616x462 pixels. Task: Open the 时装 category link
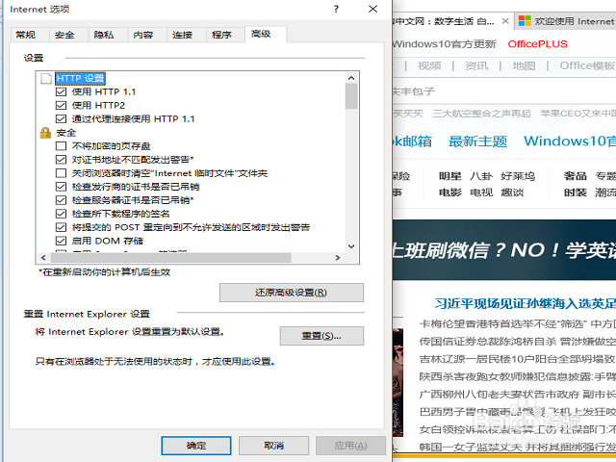pyautogui.click(x=576, y=192)
